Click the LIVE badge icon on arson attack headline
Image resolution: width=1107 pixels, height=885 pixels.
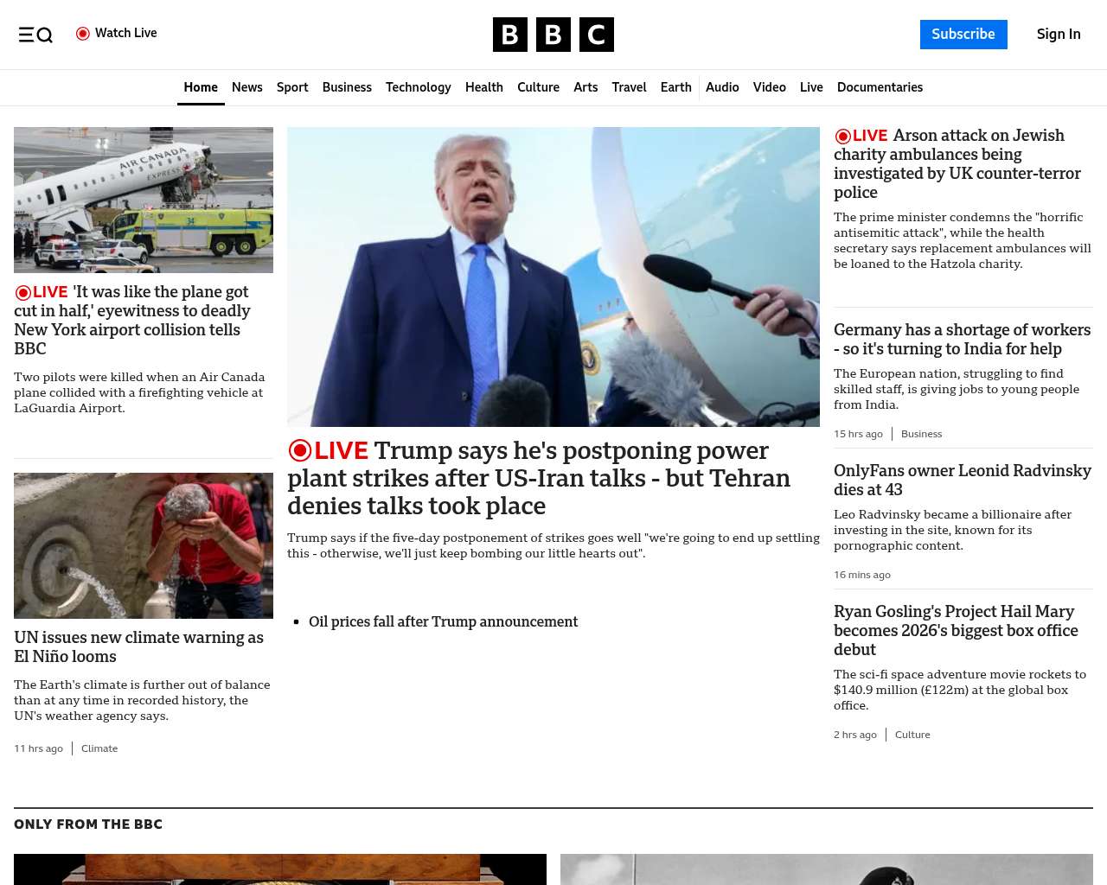point(861,136)
